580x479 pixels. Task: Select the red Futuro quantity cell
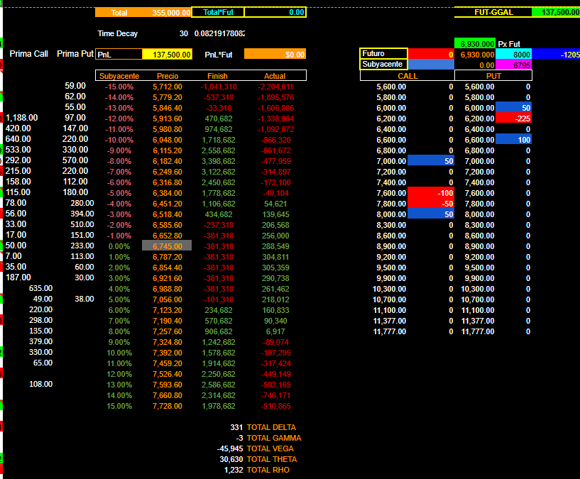coord(431,55)
